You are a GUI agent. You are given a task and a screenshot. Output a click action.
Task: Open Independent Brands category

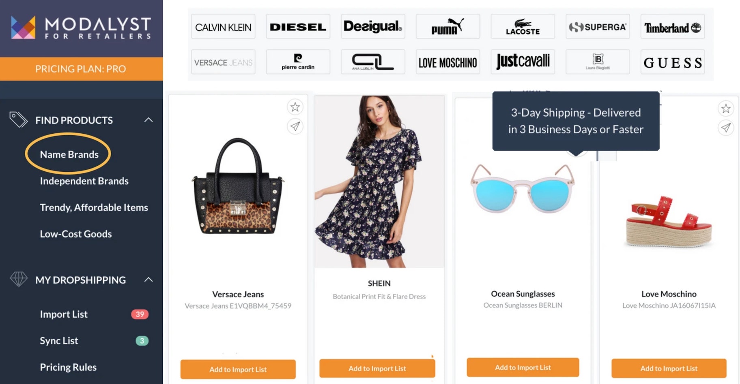coord(84,181)
